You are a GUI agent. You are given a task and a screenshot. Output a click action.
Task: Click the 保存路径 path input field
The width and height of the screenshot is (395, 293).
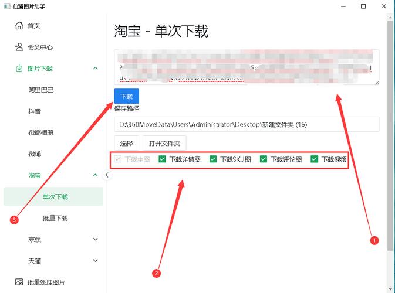tap(247, 124)
